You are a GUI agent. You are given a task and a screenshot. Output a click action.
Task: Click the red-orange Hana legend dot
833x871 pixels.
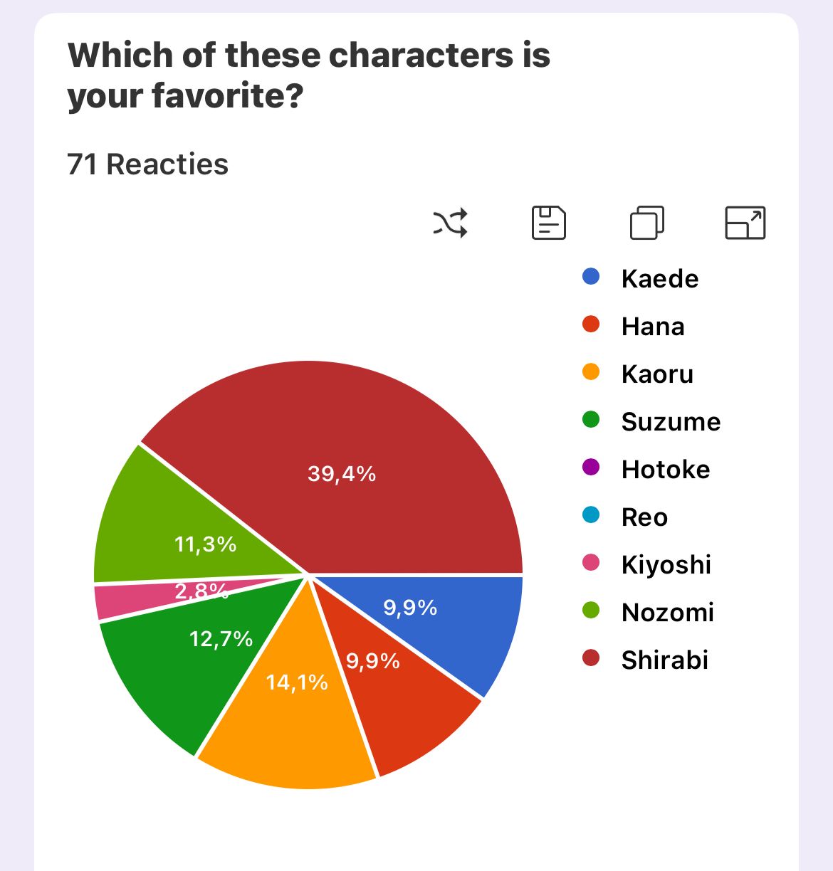tap(591, 324)
